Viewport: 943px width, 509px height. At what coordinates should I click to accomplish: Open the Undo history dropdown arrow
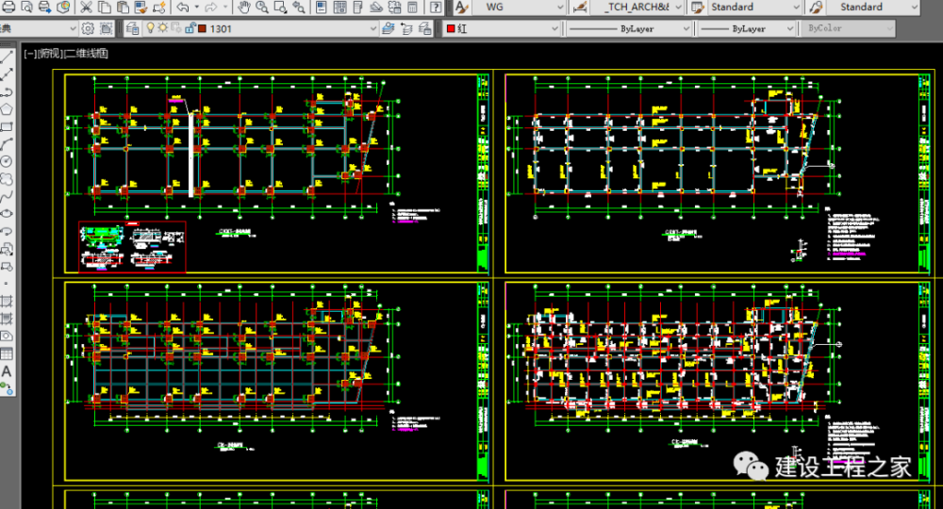point(196,8)
